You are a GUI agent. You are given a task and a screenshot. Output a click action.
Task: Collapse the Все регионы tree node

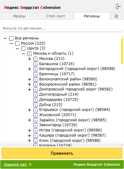click(5, 39)
